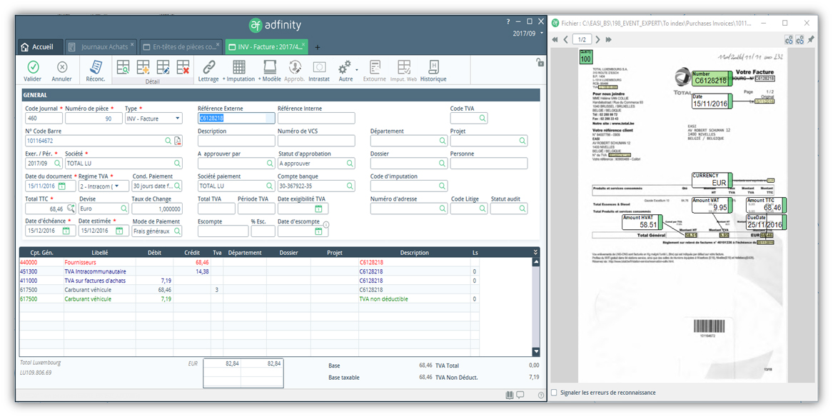Check the Signaler les erreurs de reconnaissance box
The height and width of the screenshot is (417, 833).
click(555, 391)
